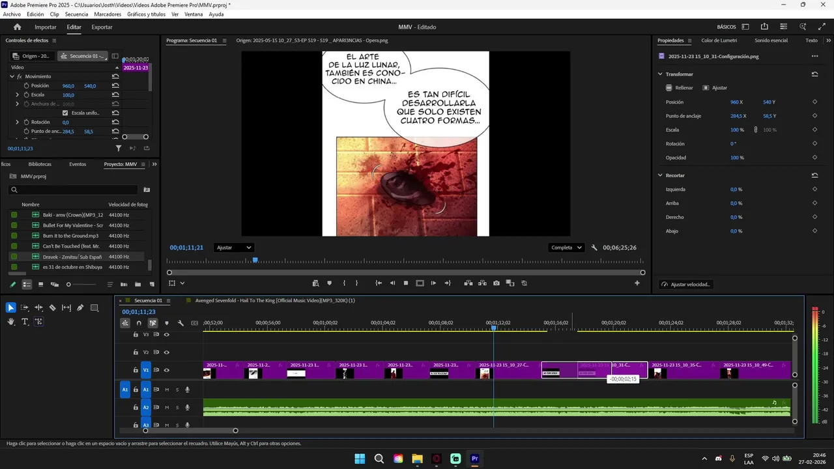Open the Home screen icon
This screenshot has height=469, width=834.
point(18,27)
